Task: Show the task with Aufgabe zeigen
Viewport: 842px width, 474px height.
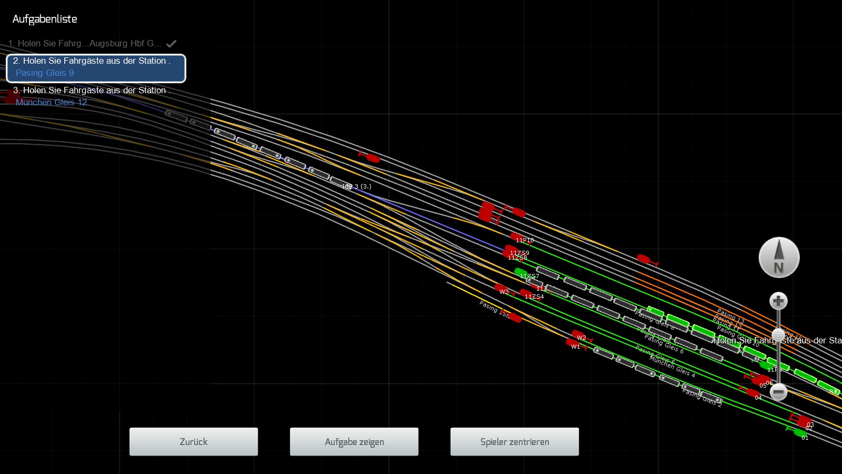Action: point(354,441)
